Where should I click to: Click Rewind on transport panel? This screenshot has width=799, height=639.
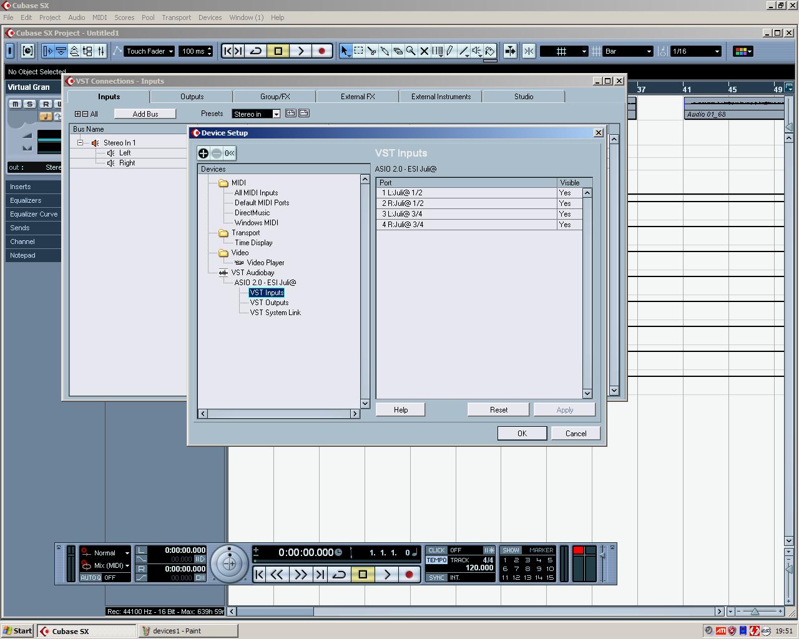point(277,574)
